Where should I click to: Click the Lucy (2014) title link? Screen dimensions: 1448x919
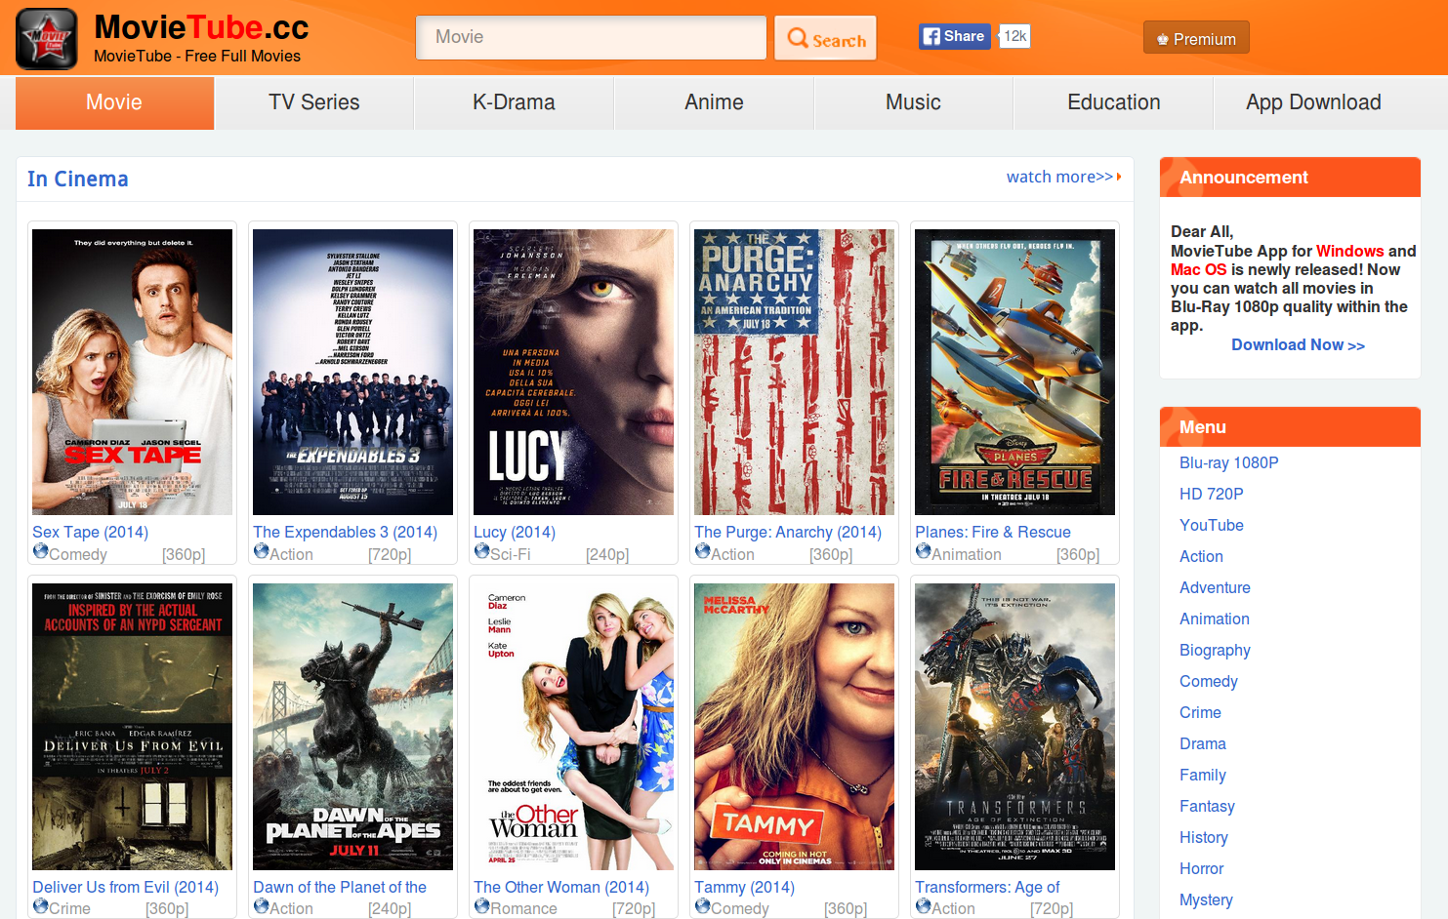[x=515, y=532]
